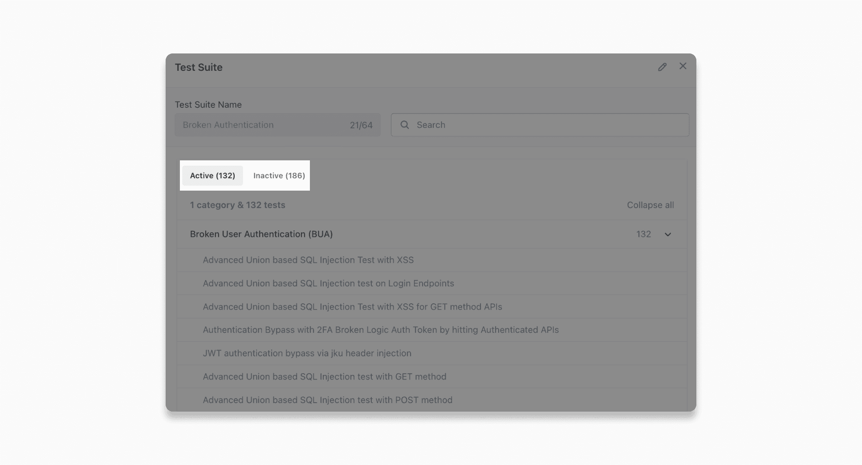862x465 pixels.
Task: Select SQL Injection test on Login Endpoints
Action: click(x=432, y=283)
